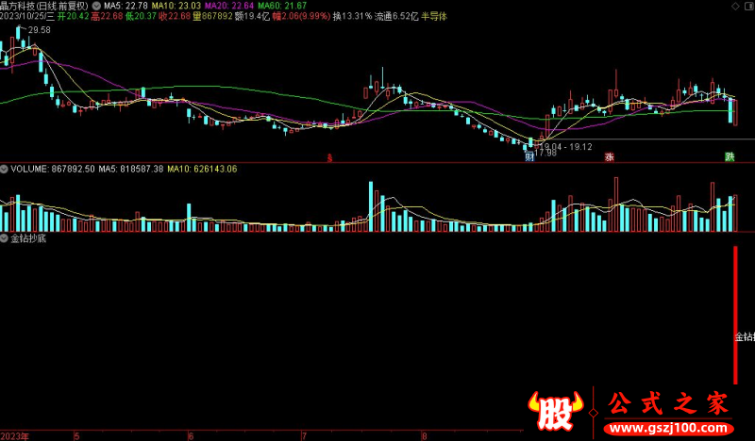Click month 7 on the time axis

click(304, 436)
